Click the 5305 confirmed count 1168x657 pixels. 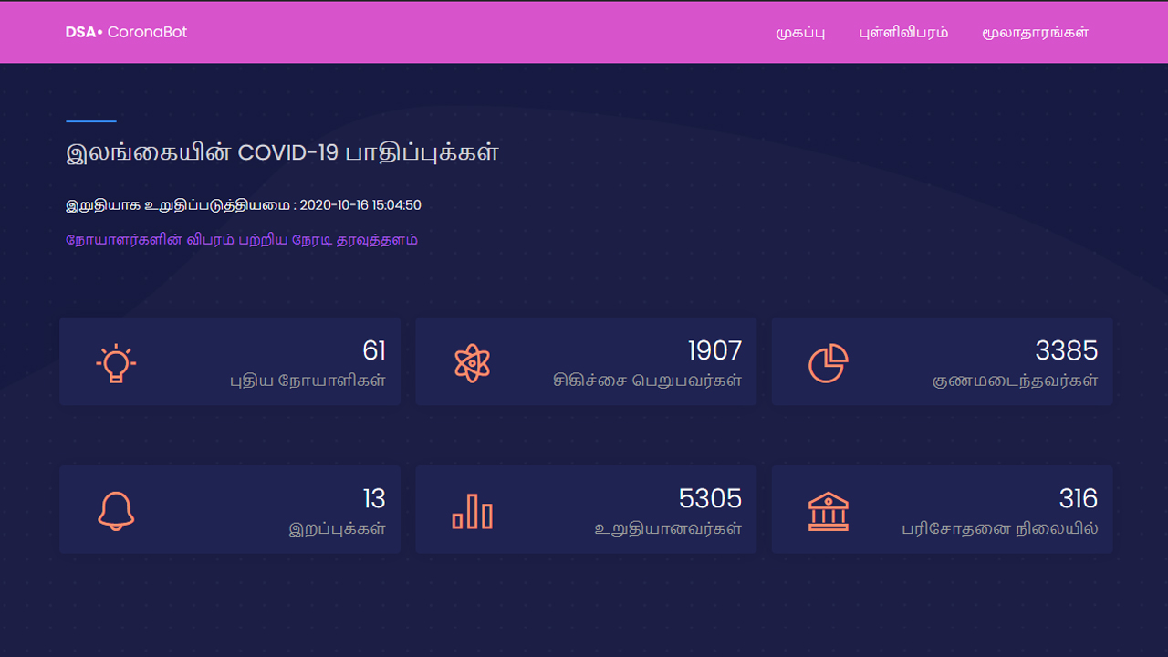(x=711, y=498)
